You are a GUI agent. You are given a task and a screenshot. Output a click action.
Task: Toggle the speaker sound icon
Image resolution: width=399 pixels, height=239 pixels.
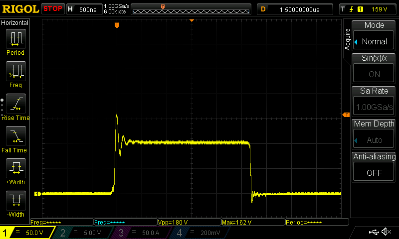(386, 232)
